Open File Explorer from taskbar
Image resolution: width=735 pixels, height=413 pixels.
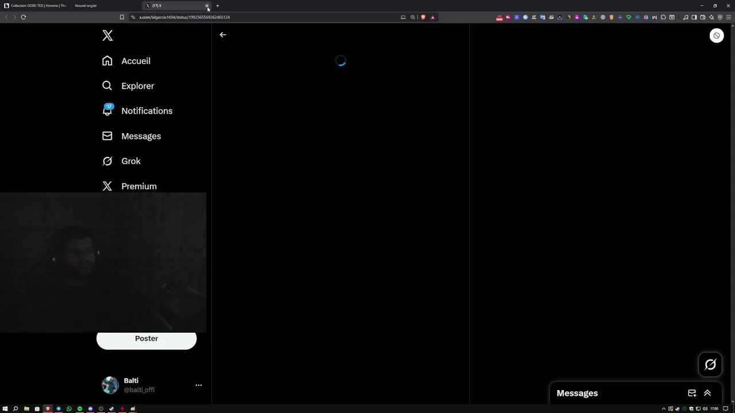click(x=26, y=408)
